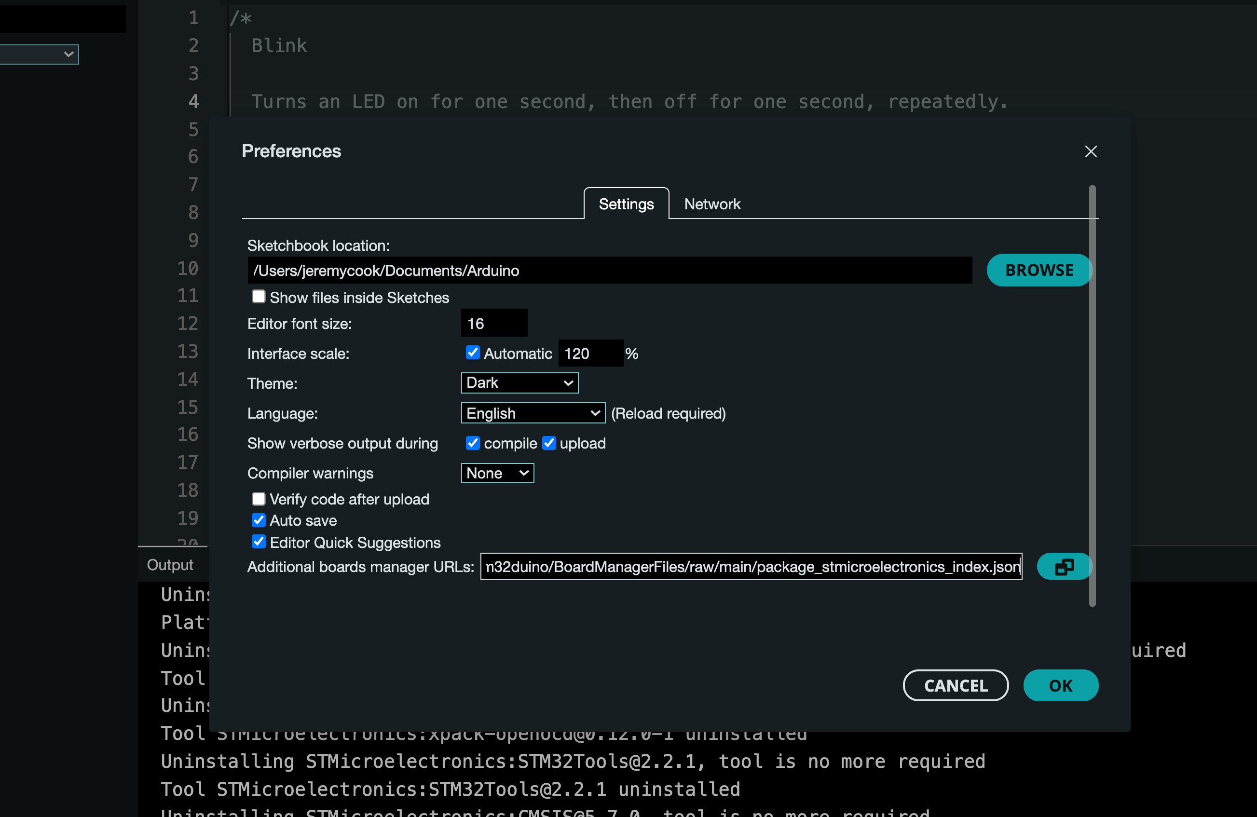
Task: Open additional boards URLs editor icon
Action: (1063, 567)
